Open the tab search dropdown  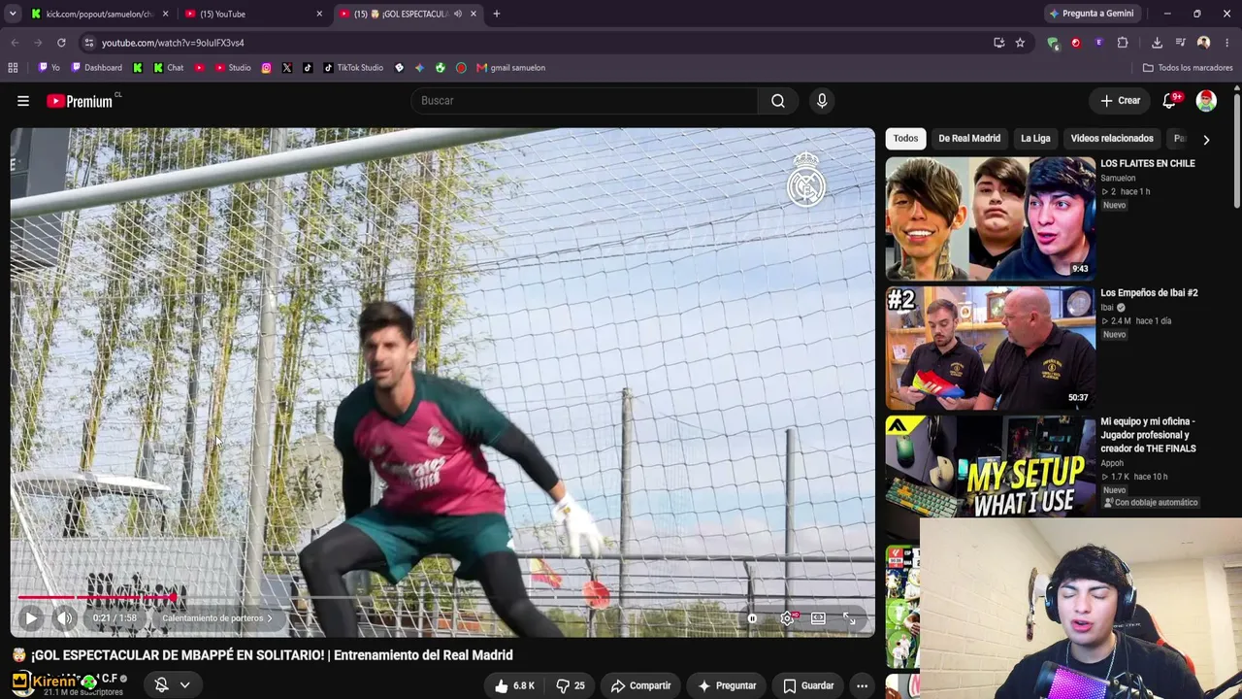[13, 15]
